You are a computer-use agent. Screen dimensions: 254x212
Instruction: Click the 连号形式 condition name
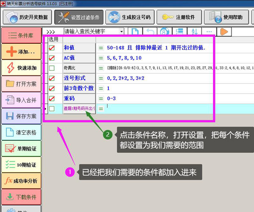point(75,78)
